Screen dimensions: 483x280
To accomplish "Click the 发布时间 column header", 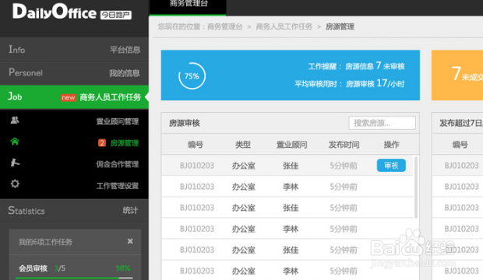I will pos(344,145).
